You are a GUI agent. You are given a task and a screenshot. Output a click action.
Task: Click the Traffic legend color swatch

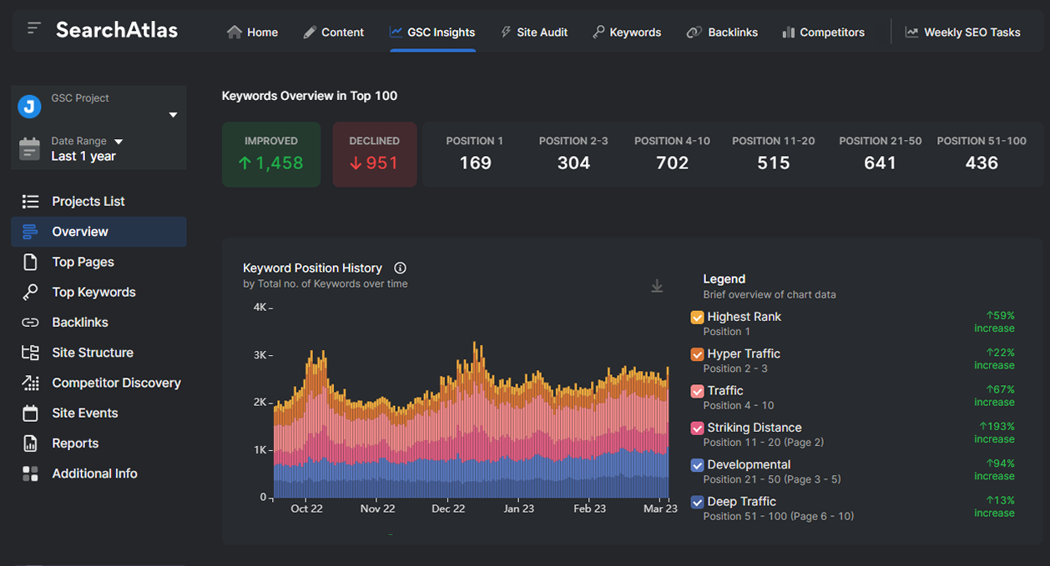pyautogui.click(x=697, y=391)
